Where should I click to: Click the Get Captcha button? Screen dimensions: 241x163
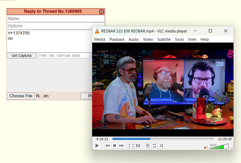pyautogui.click(x=21, y=56)
